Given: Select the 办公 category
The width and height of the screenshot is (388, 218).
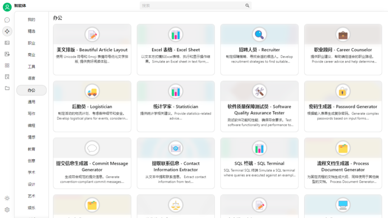Looking at the screenshot, I should pyautogui.click(x=31, y=90).
